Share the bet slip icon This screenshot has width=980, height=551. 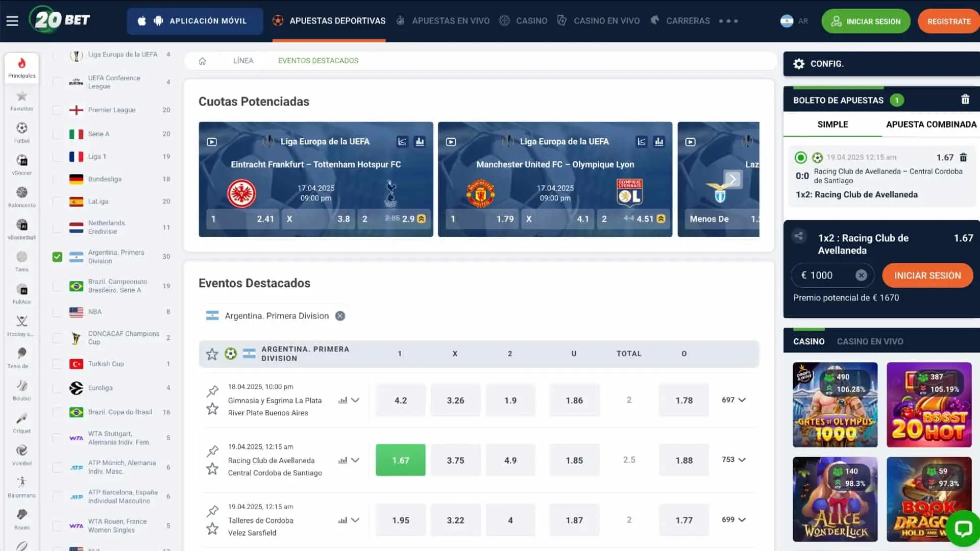point(799,236)
